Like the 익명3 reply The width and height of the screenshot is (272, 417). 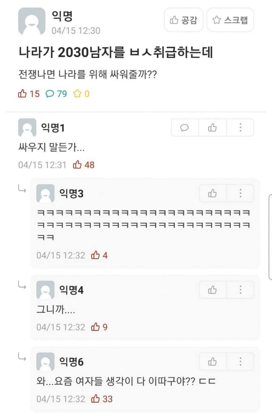212,193
